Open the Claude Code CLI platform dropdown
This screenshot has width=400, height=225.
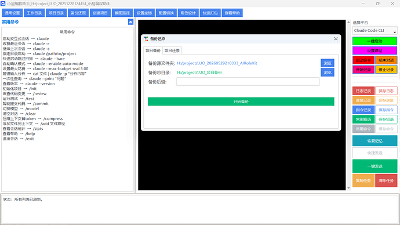(374, 30)
